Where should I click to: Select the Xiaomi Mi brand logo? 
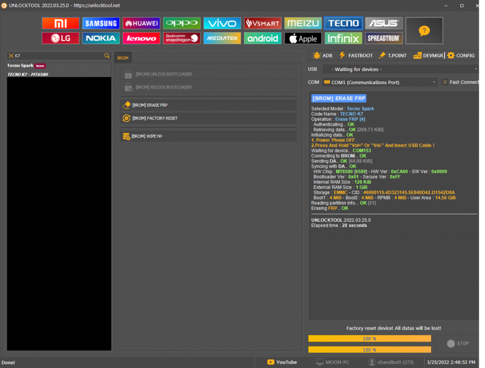(60, 23)
